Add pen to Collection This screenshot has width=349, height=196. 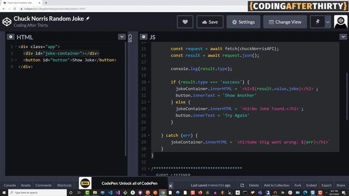pos(276,185)
